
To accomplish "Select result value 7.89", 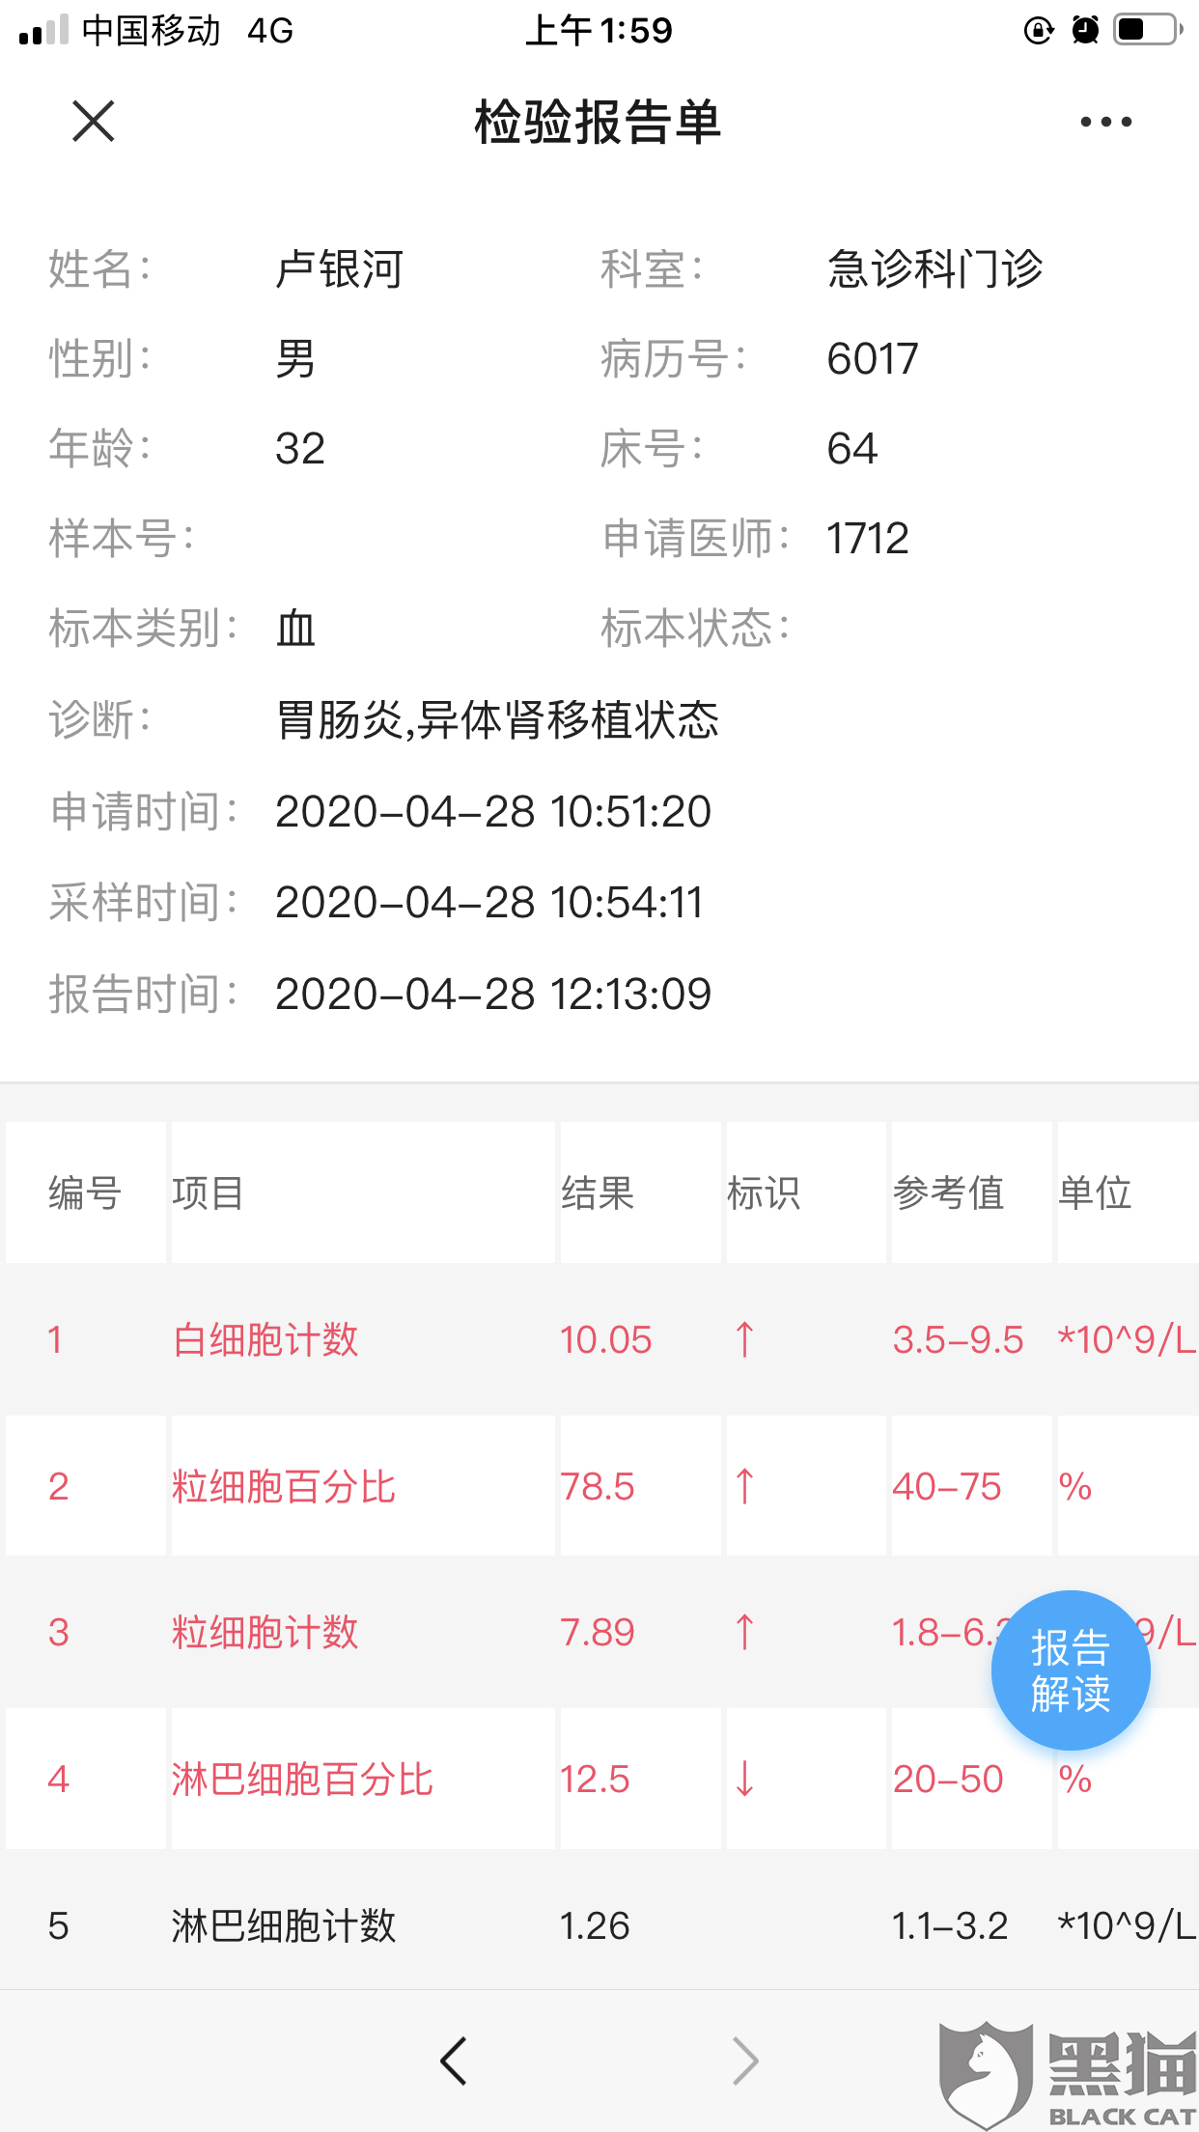I will [x=598, y=1633].
